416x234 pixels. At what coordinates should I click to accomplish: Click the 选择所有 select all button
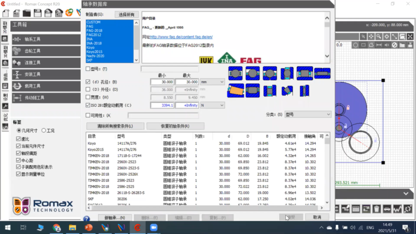[127, 15]
